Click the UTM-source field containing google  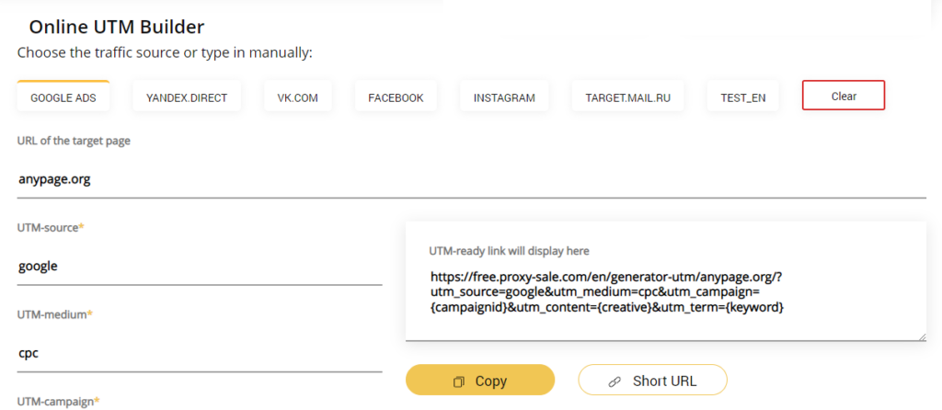200,267
